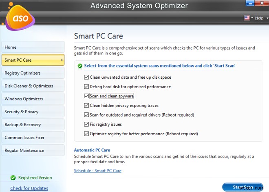This screenshot has height=192, width=269.
Task: Expand the Help menu dropdown arrow
Action: coord(267,18)
